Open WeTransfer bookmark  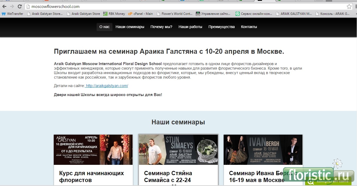[12, 14]
